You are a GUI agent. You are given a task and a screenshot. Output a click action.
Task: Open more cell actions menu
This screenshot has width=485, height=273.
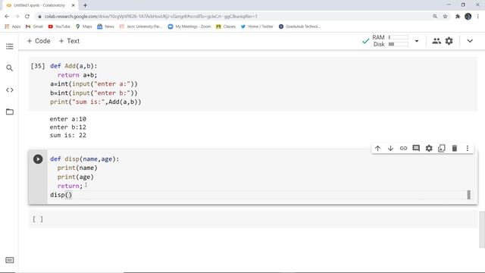point(468,149)
